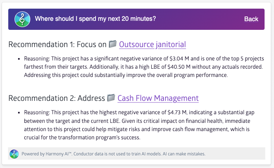The image size is (274, 168).
Task: Click the small Harmony AI icon in footer
Action: coord(14,153)
